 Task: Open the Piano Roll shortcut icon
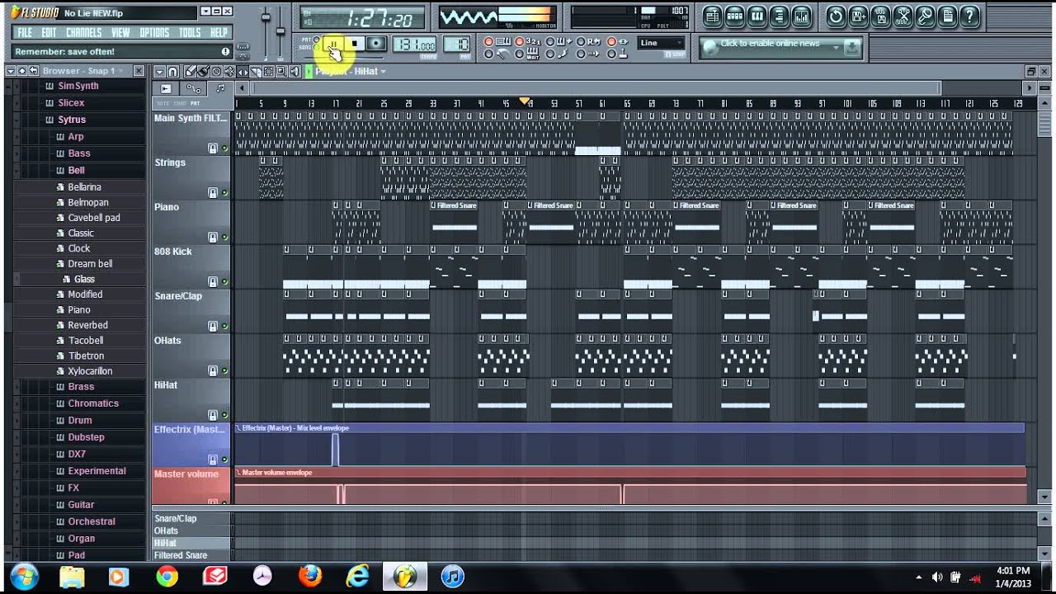(x=757, y=16)
